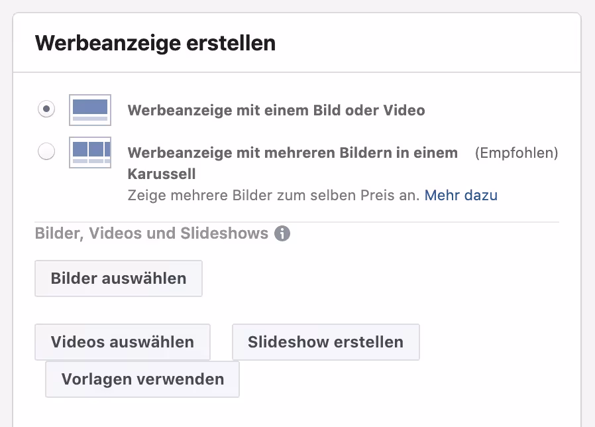
Task: Click 'Bilder, Videos und Slideshows' section label
Action: point(152,233)
